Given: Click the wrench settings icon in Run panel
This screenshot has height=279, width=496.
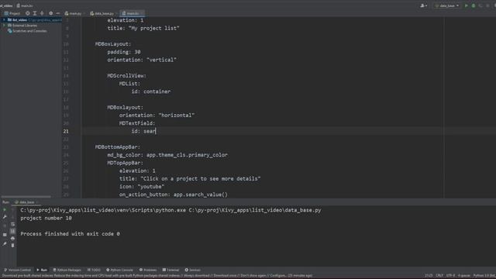Looking at the screenshot, I should point(5,217).
